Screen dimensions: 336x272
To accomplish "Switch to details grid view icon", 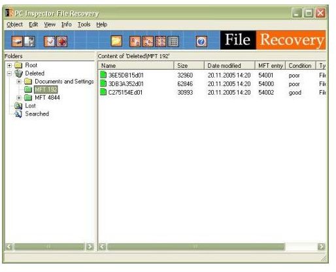I will tap(173, 41).
